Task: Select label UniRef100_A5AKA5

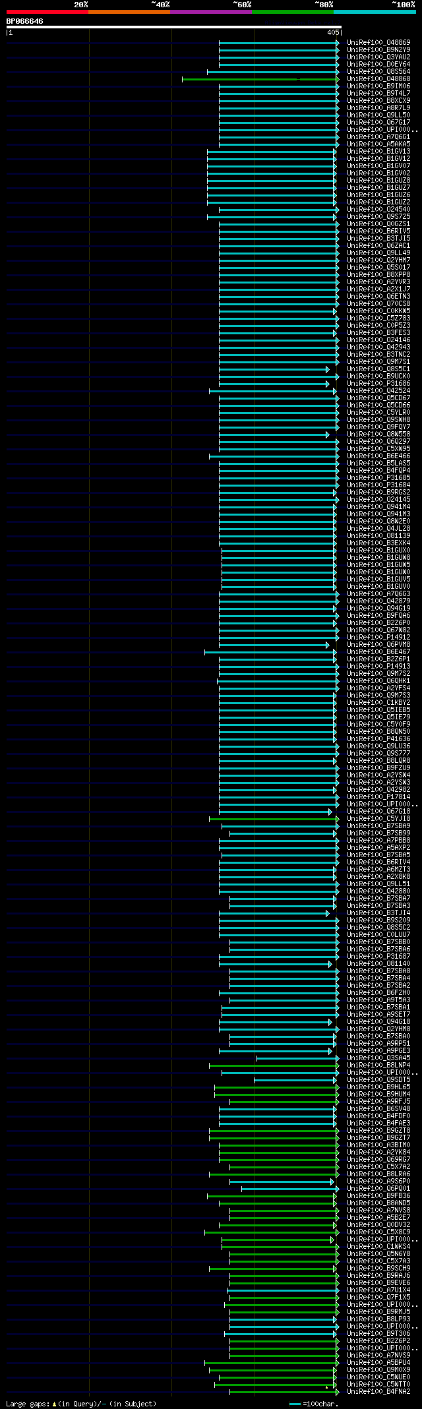Action: pos(378,144)
